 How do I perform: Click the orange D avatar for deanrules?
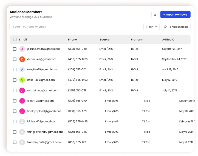click(x=22, y=59)
